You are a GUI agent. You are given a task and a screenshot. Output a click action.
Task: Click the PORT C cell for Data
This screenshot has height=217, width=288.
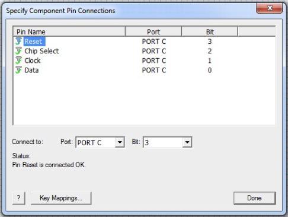[154, 70]
